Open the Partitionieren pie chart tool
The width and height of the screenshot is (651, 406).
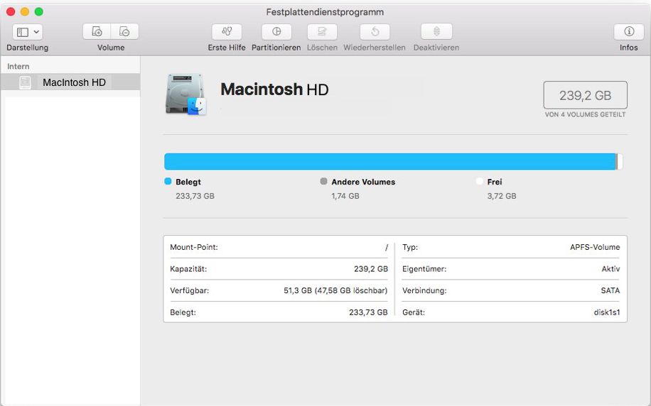tap(276, 32)
